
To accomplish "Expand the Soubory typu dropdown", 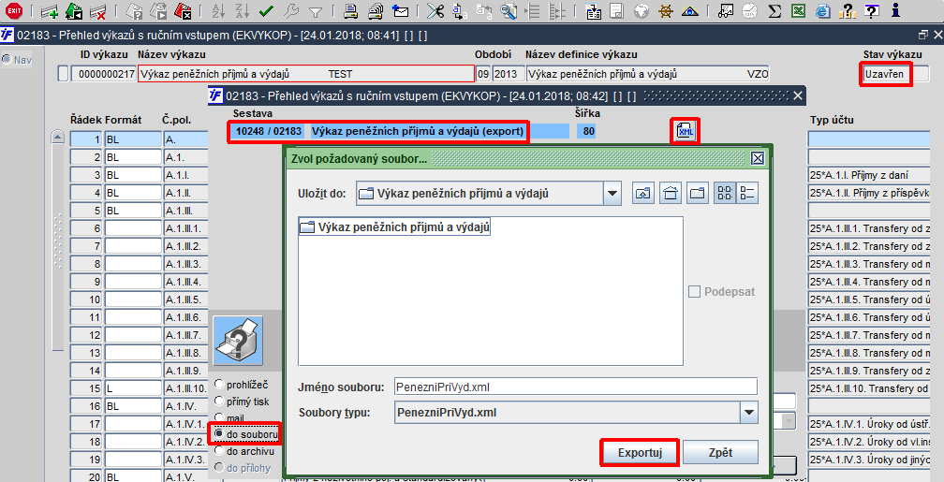I will click(749, 413).
